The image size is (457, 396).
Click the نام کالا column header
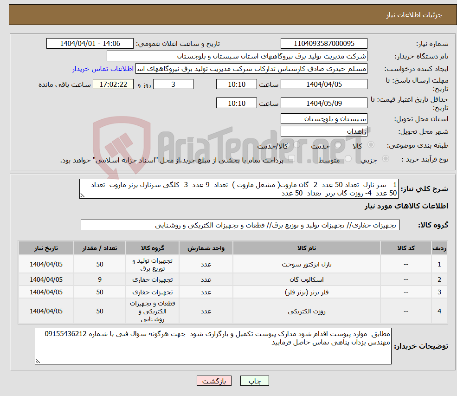coord(306,248)
